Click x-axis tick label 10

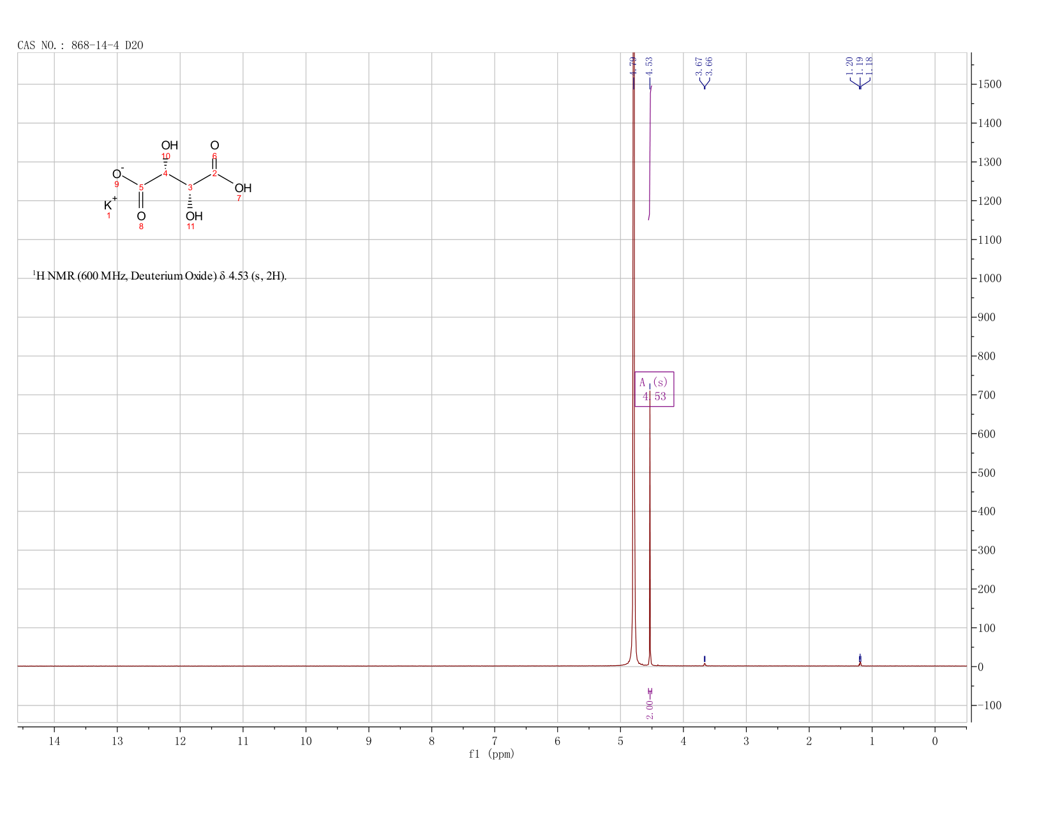point(306,741)
